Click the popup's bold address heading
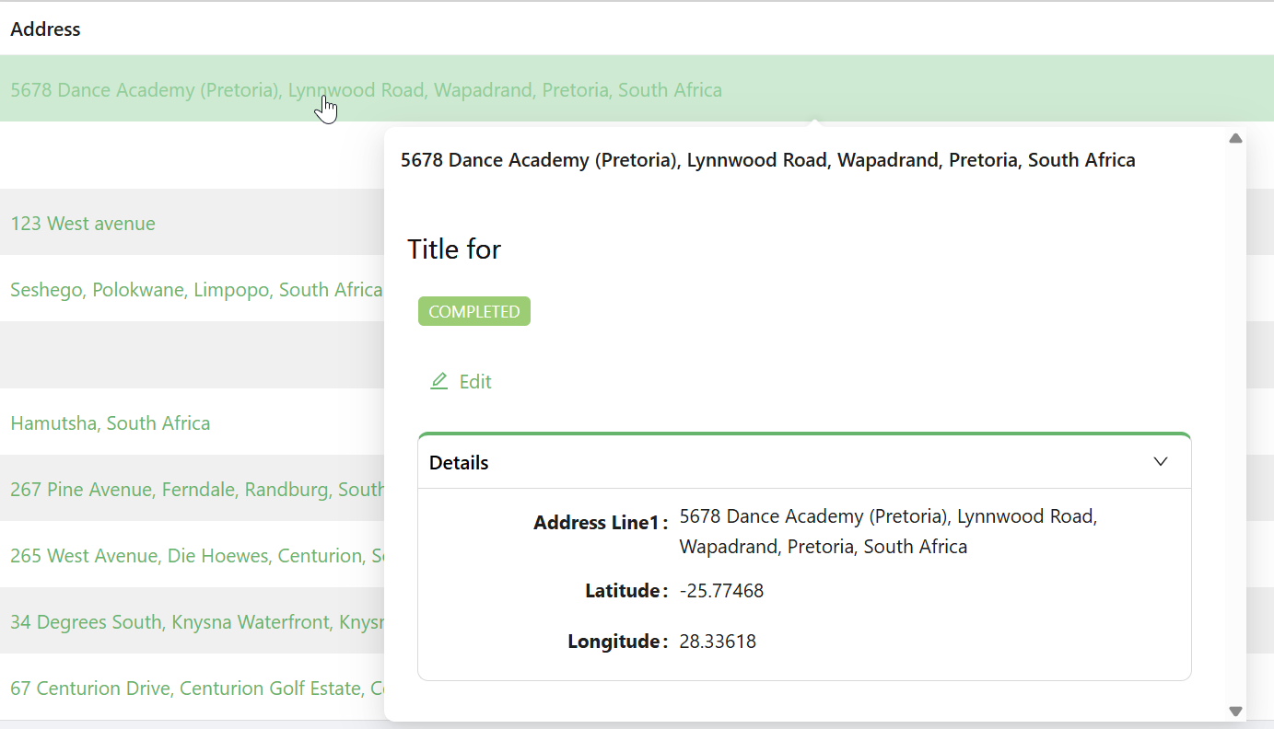This screenshot has width=1274, height=729. (768, 160)
